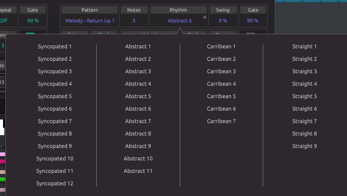Toggle the Repeat Off value
The height and width of the screenshot is (196, 347).
click(x=3, y=21)
